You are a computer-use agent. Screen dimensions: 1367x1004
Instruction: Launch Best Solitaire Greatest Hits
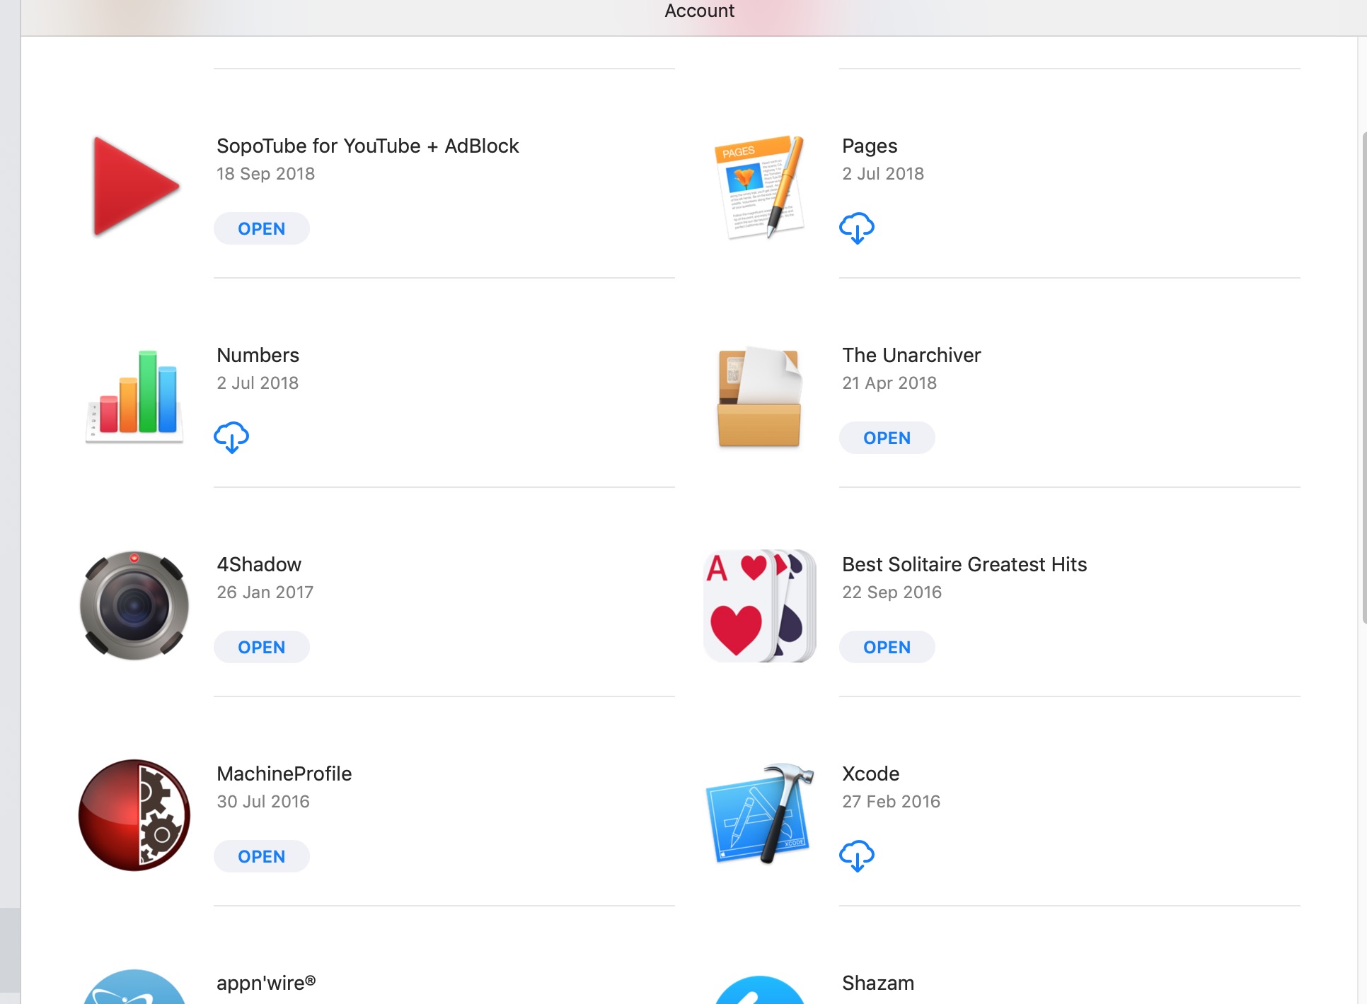pyautogui.click(x=887, y=647)
